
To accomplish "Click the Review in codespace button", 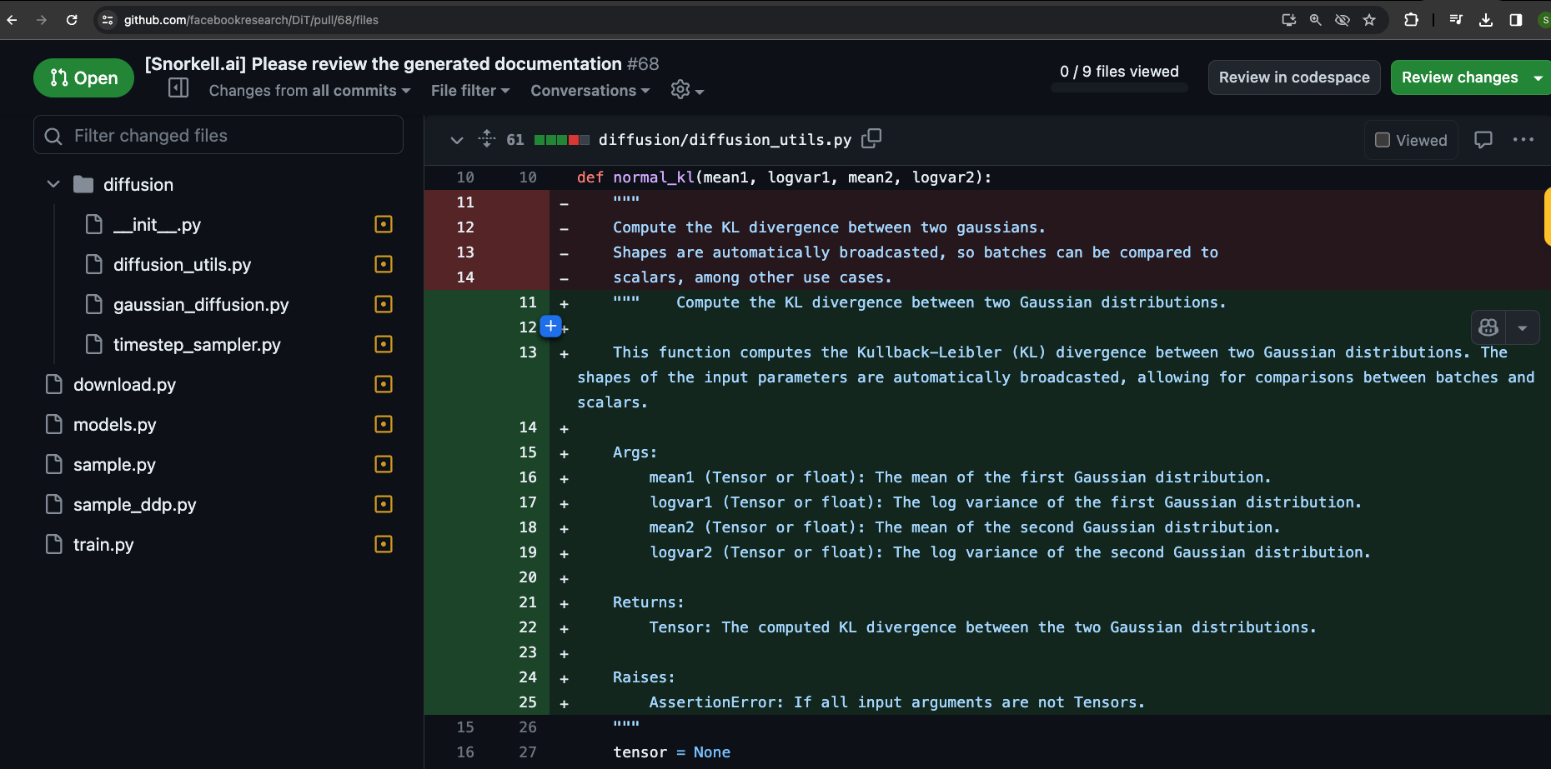I will click(x=1293, y=77).
